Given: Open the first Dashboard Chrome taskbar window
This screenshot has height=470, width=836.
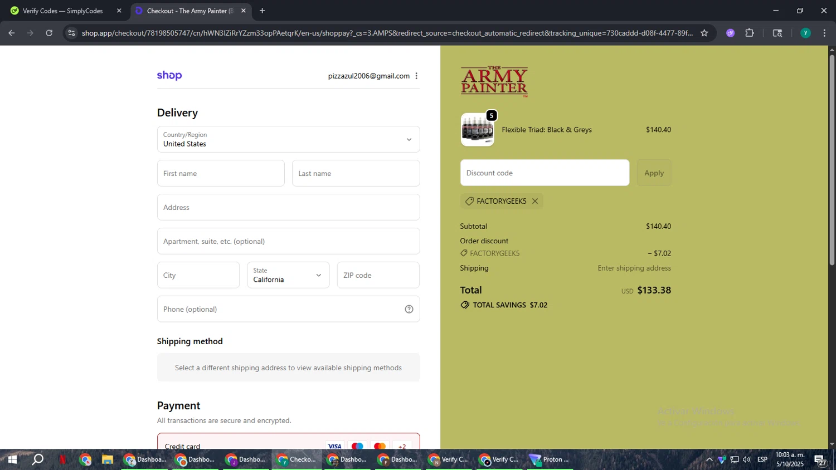Looking at the screenshot, I should point(144,459).
